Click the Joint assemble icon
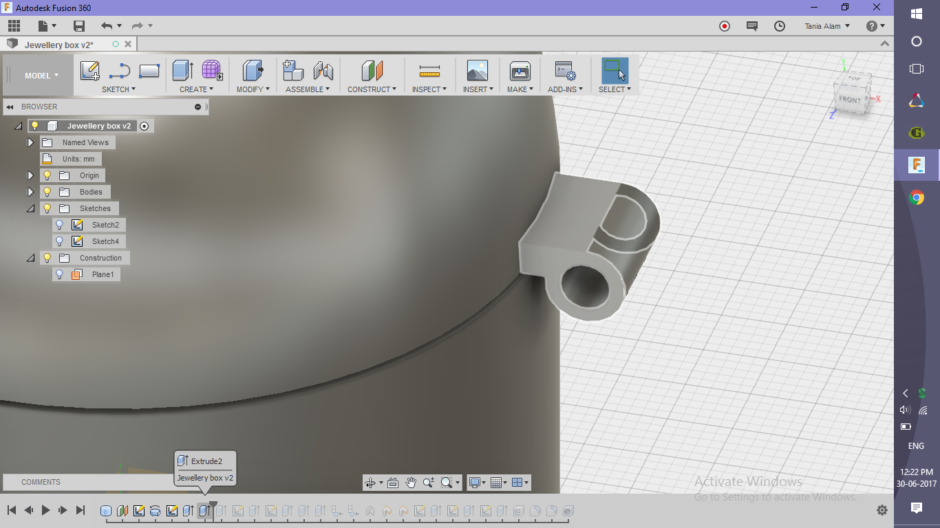The width and height of the screenshot is (940, 528). (x=323, y=71)
